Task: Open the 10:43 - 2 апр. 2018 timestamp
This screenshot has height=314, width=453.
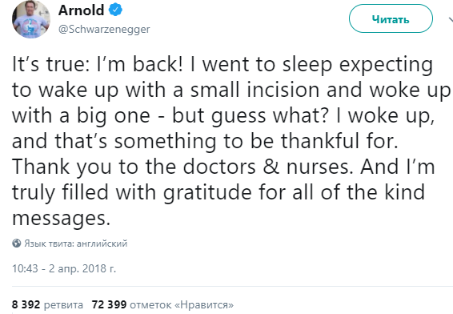Action: click(64, 268)
